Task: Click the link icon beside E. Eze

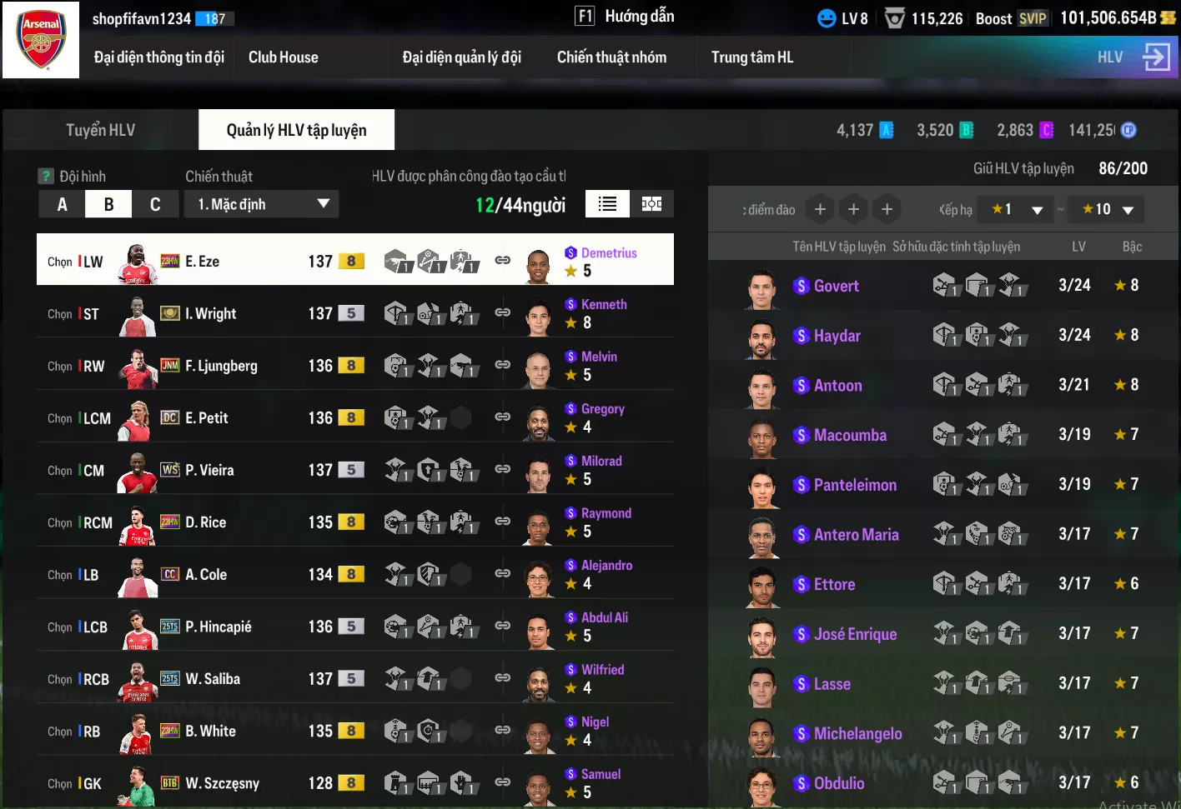Action: (x=502, y=260)
